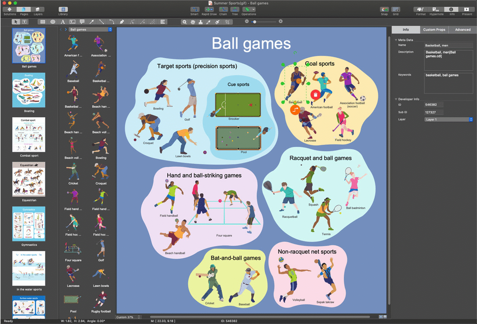Select the straight line tool
This screenshot has width=477, height=324.
pos(102,21)
